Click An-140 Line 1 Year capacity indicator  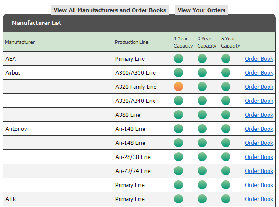(179, 129)
